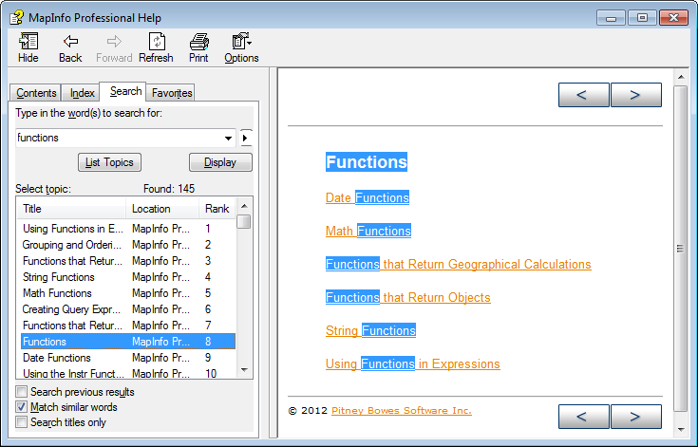The image size is (698, 447).
Task: Go to previous topic, top arrow button
Action: pos(584,95)
